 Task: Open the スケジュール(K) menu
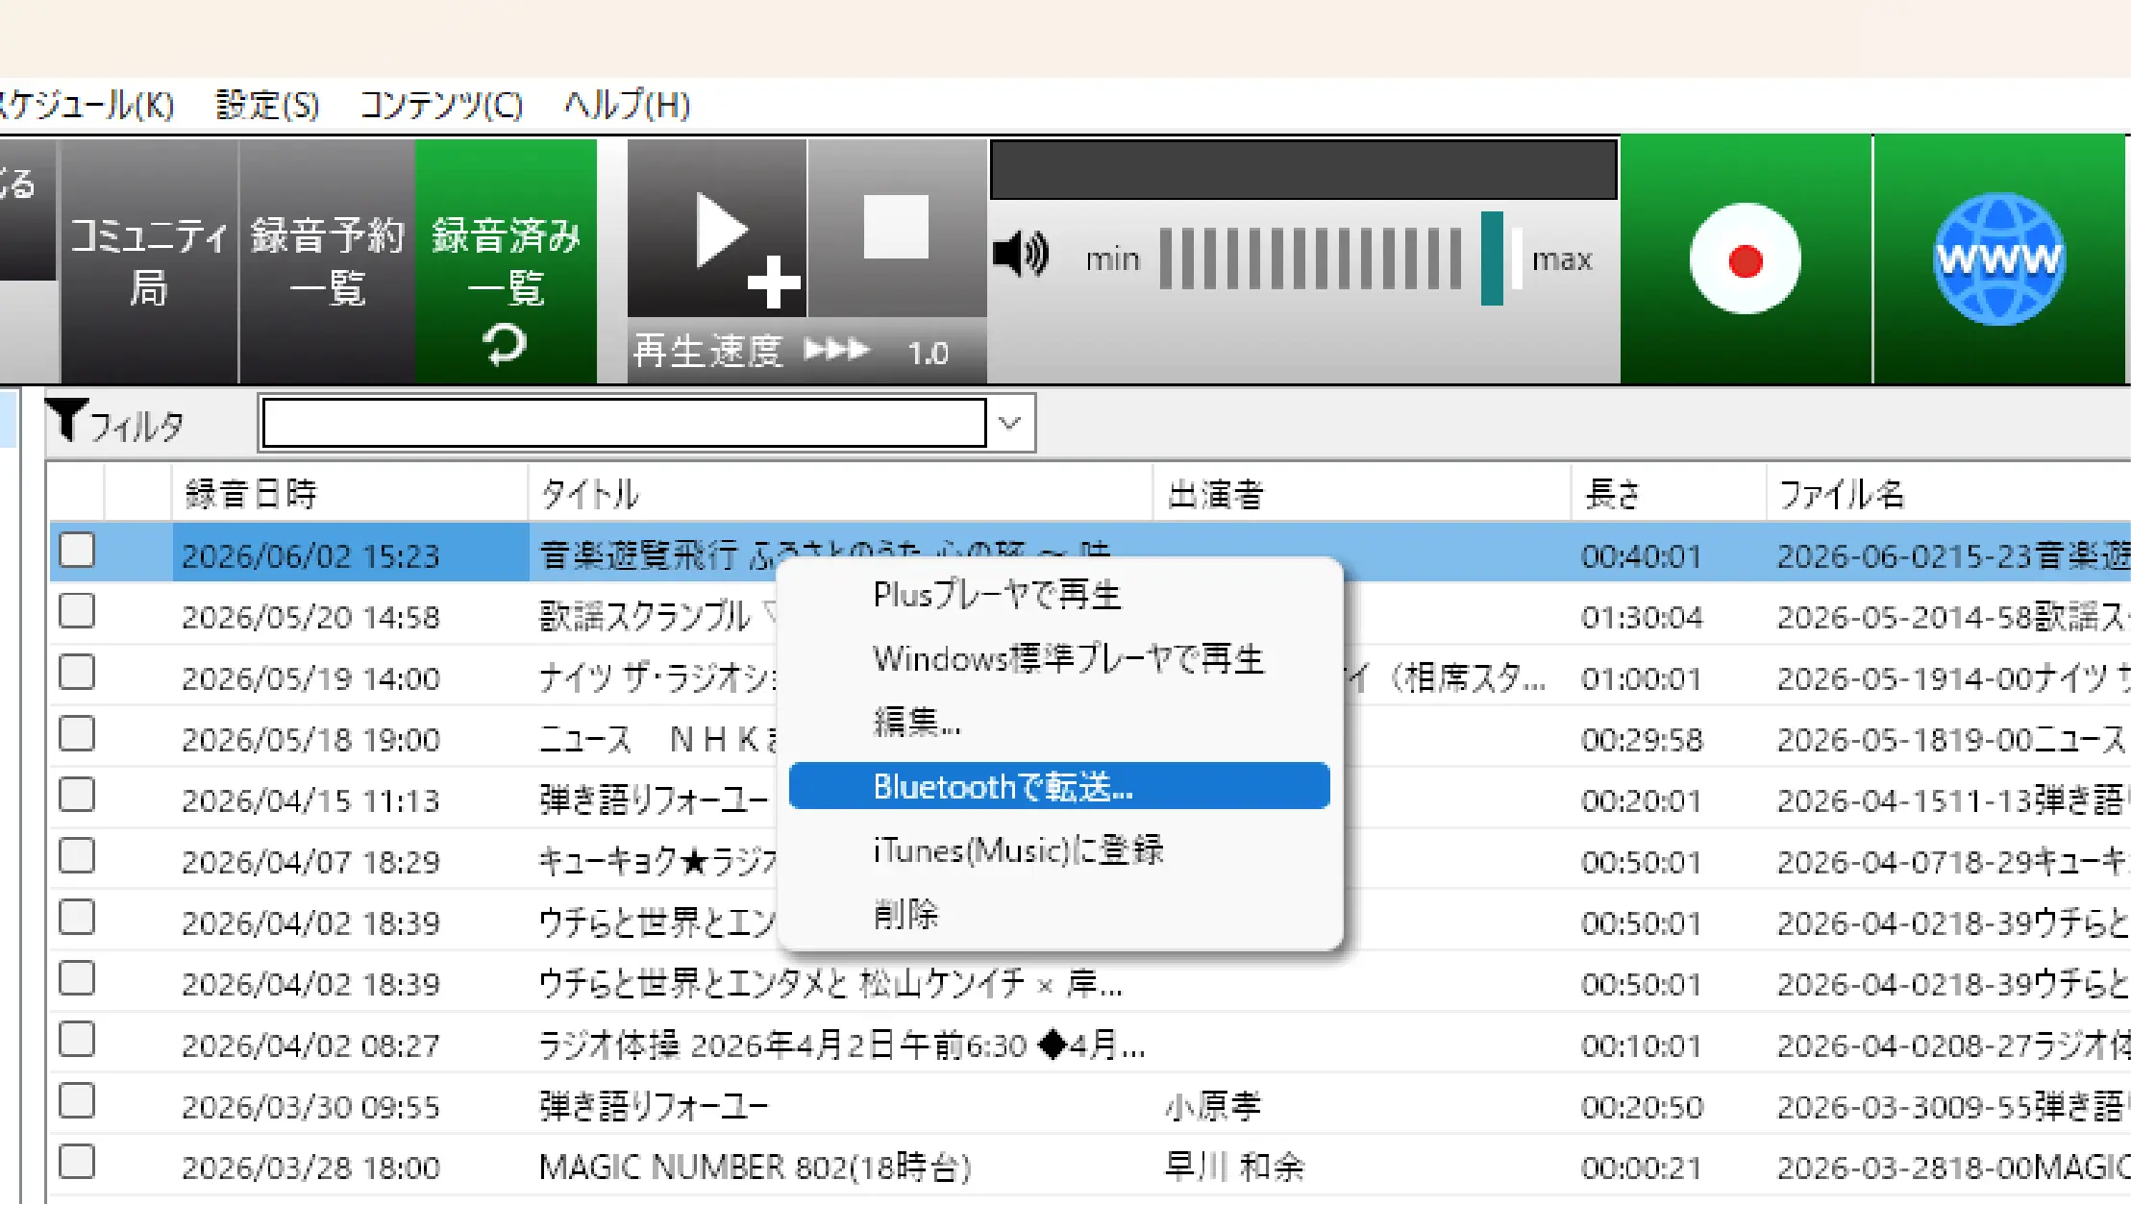tap(87, 105)
